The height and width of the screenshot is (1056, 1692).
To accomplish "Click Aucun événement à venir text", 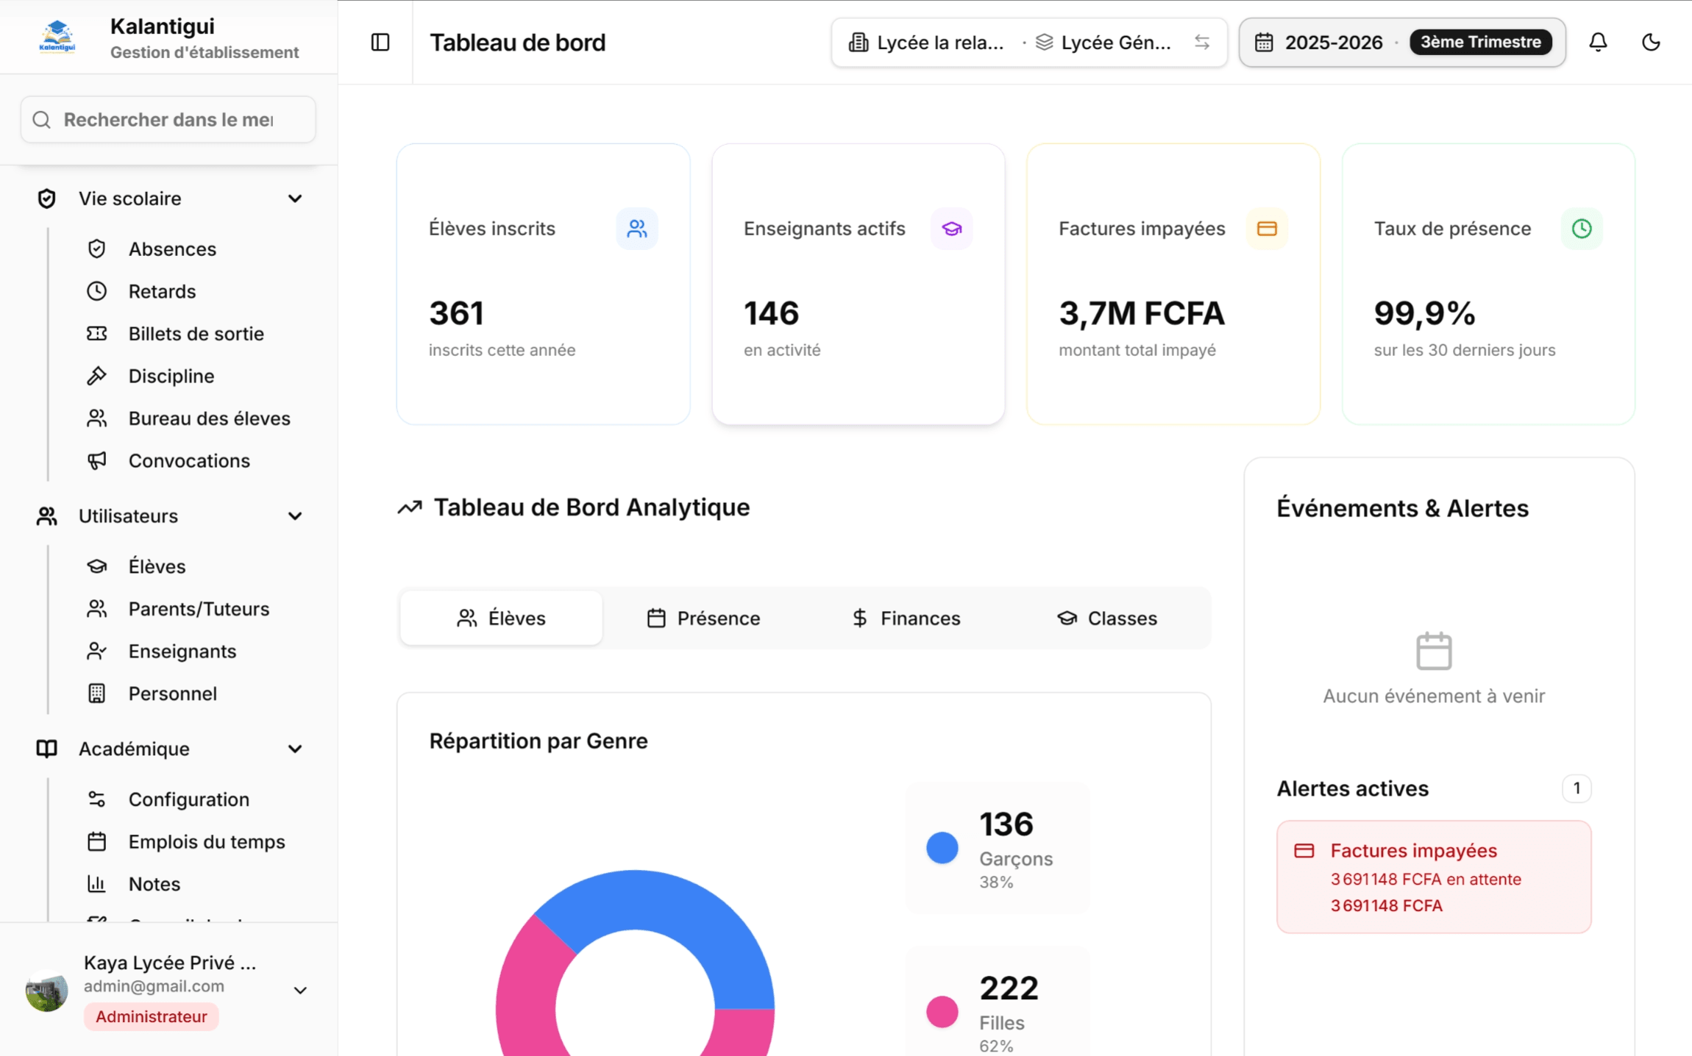I will coord(1434,696).
